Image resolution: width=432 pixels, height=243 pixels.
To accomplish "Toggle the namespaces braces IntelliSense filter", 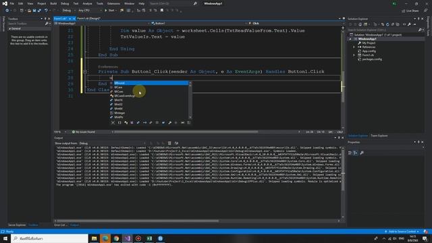I will coord(119,123).
